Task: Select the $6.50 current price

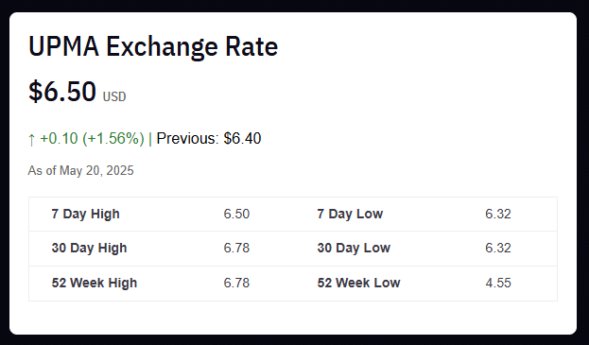Action: (x=62, y=92)
